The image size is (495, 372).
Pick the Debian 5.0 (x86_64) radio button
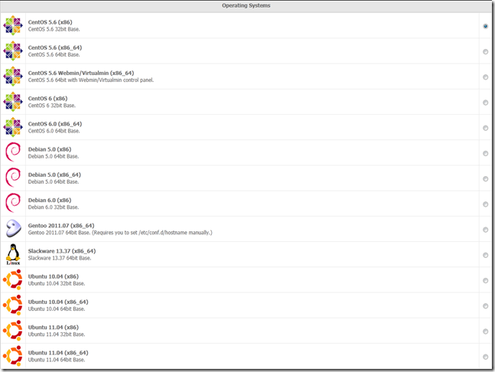tap(486, 179)
